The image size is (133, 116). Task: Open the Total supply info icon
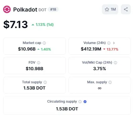coord(45,82)
